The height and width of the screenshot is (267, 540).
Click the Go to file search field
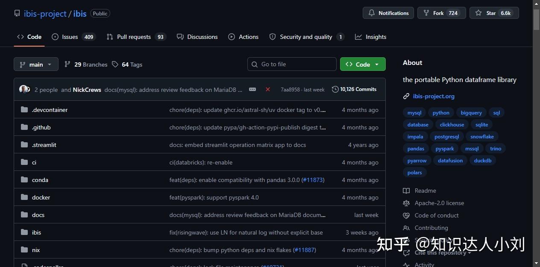(x=292, y=64)
